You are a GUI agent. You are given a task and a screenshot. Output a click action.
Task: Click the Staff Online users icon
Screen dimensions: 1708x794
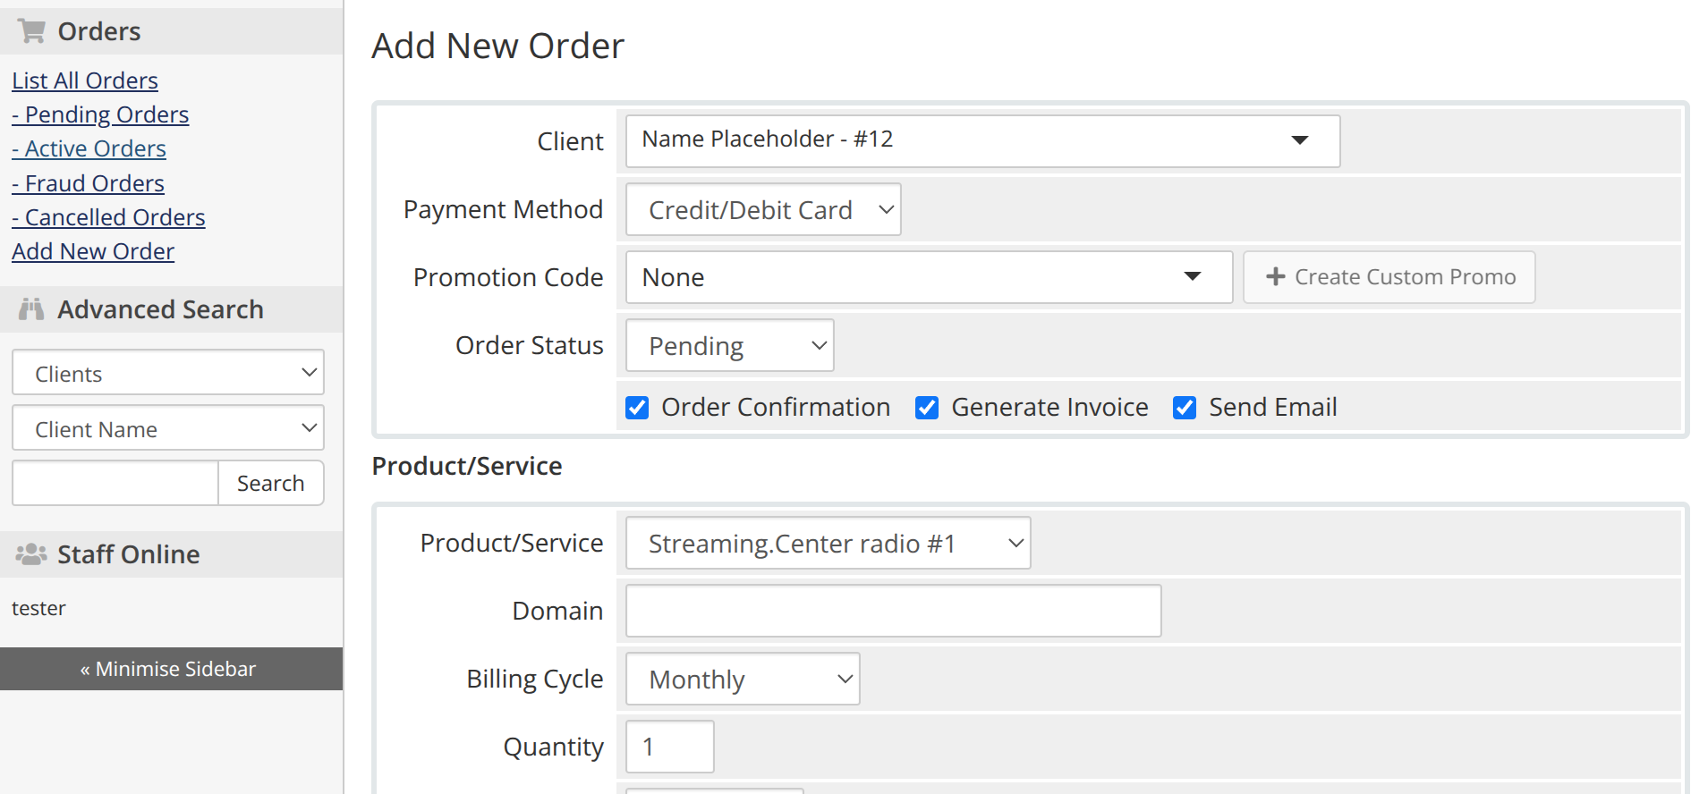[x=31, y=554]
